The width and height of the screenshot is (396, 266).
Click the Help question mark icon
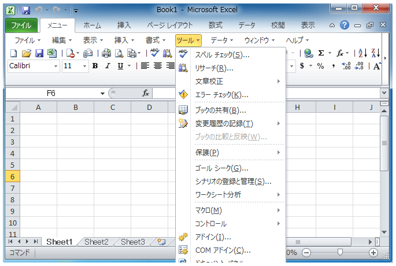coord(345,25)
